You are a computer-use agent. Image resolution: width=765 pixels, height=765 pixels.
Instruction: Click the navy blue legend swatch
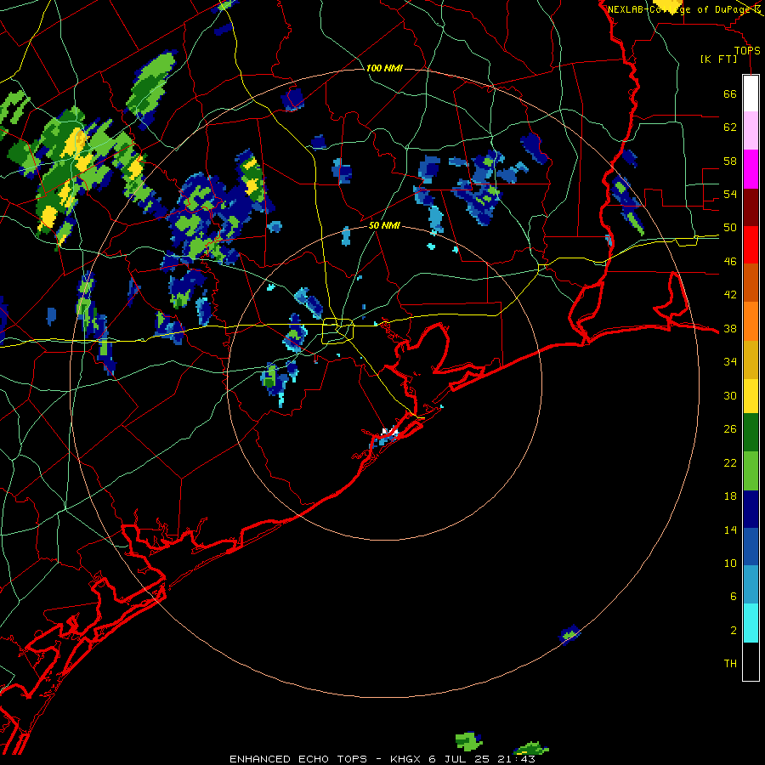tap(751, 509)
